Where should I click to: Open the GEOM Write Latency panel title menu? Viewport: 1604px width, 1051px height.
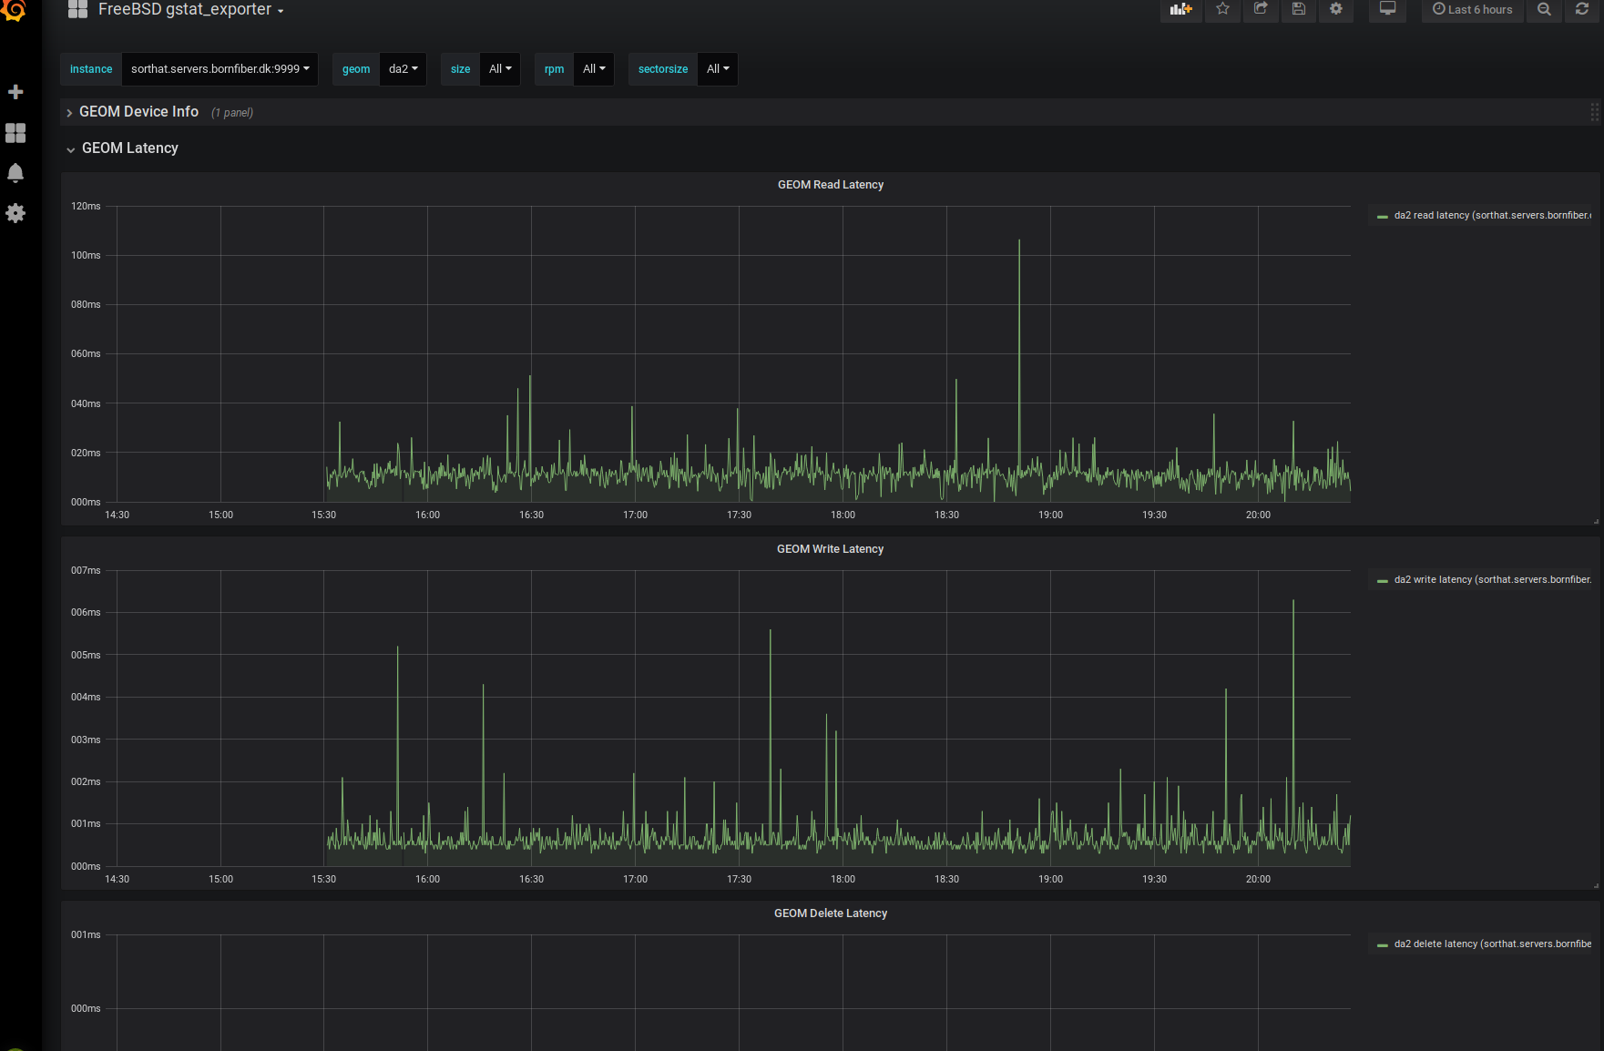coord(830,549)
